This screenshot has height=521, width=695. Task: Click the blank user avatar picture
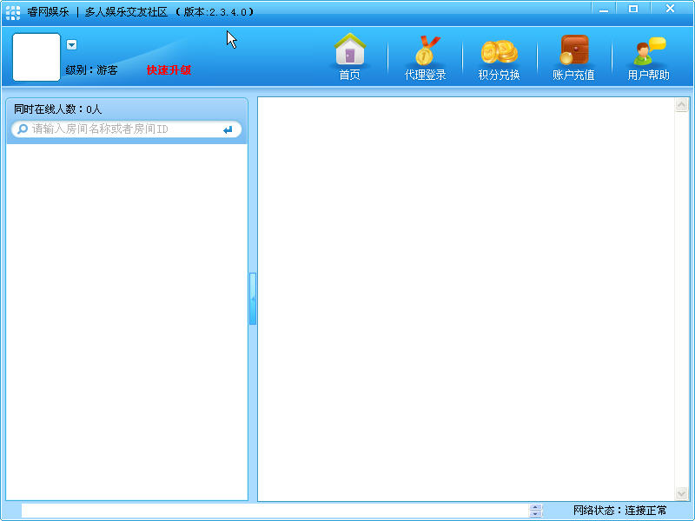(36, 57)
